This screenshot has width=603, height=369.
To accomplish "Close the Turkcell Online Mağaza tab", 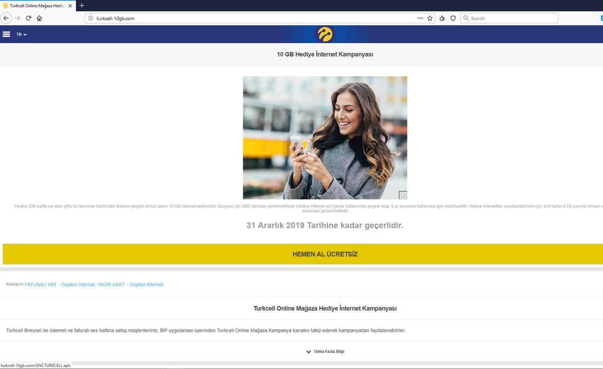I will point(70,5).
